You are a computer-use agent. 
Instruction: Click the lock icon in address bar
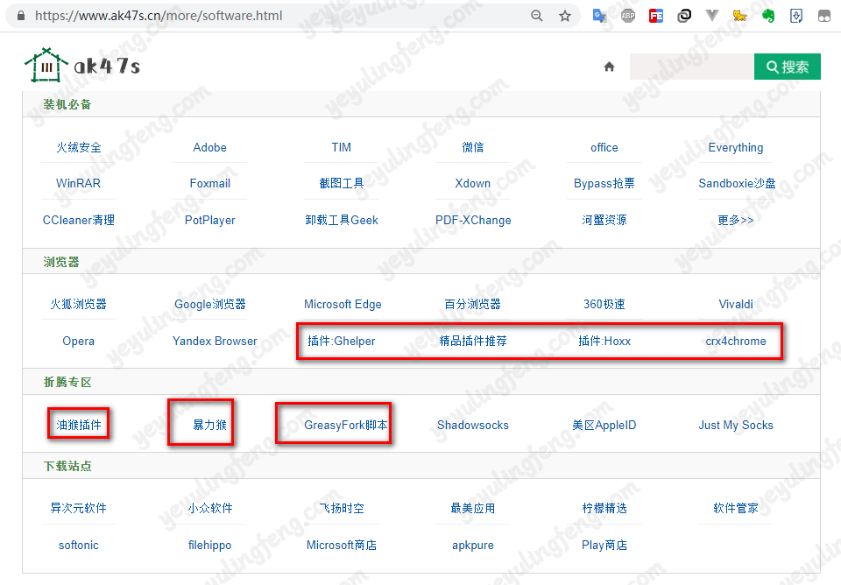21,16
